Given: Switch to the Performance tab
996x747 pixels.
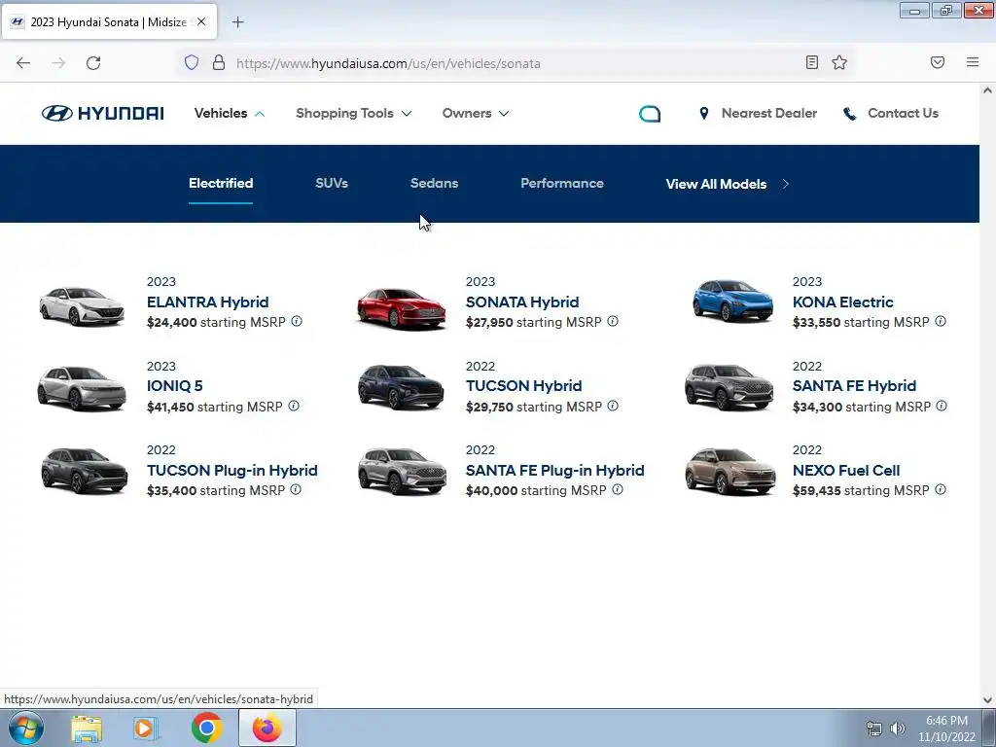Looking at the screenshot, I should pos(562,183).
